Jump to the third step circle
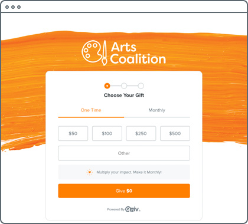The image size is (248, 224). pos(141,86)
